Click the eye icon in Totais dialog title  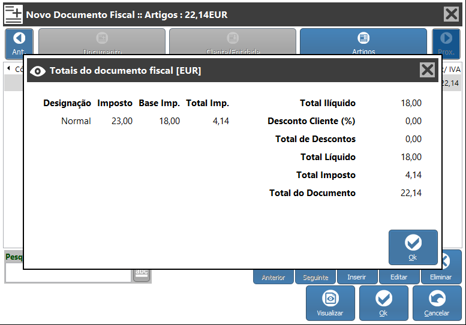coord(38,71)
